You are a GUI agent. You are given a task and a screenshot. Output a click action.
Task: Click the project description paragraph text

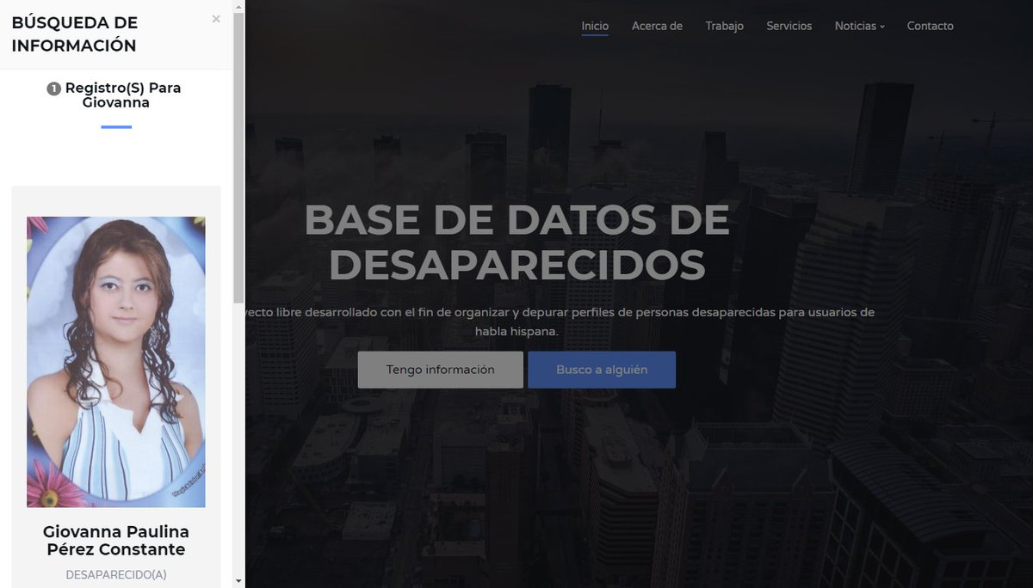(560, 322)
